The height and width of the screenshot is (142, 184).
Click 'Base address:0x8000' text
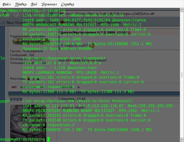[71, 49]
